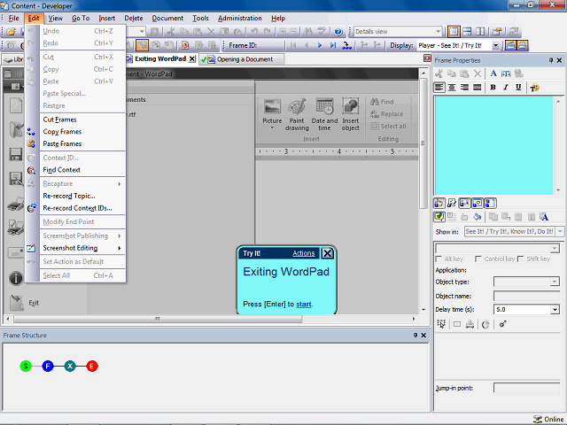Select the red E end frame node
Image resolution: width=567 pixels, height=425 pixels.
(92, 366)
